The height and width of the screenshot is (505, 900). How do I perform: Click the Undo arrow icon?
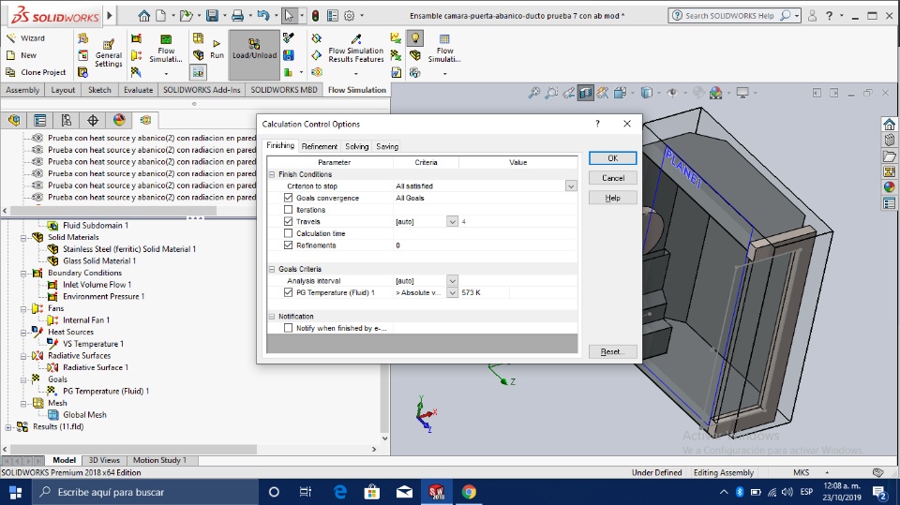262,16
